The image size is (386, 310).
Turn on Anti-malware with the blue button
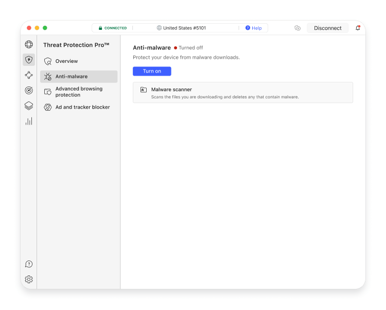point(152,71)
